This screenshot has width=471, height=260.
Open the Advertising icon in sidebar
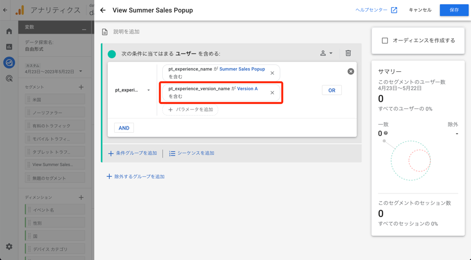[x=9, y=79]
